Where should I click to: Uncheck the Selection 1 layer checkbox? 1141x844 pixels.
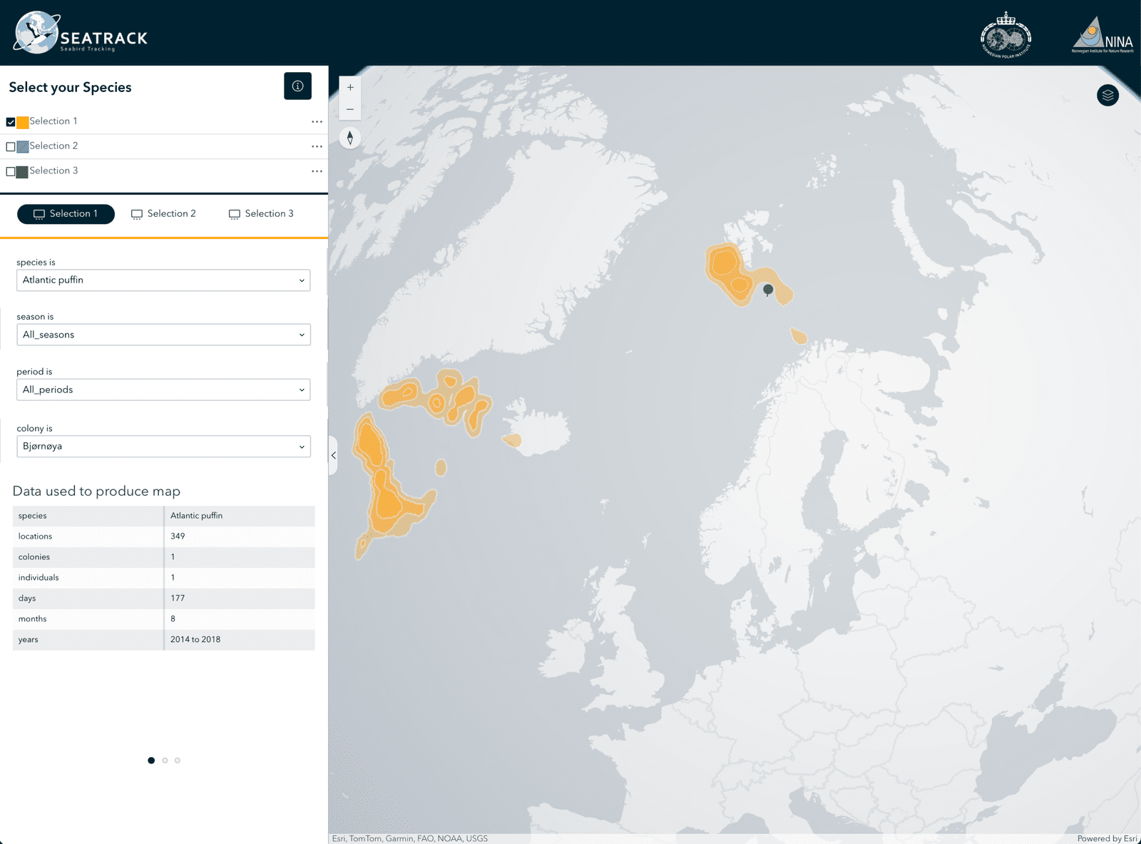pos(11,122)
